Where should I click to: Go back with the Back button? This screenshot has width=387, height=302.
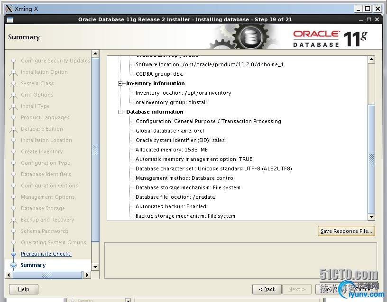click(267, 289)
